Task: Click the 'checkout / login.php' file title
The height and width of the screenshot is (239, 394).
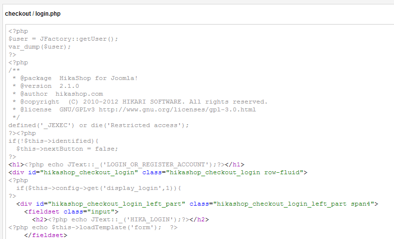Action: [32, 14]
